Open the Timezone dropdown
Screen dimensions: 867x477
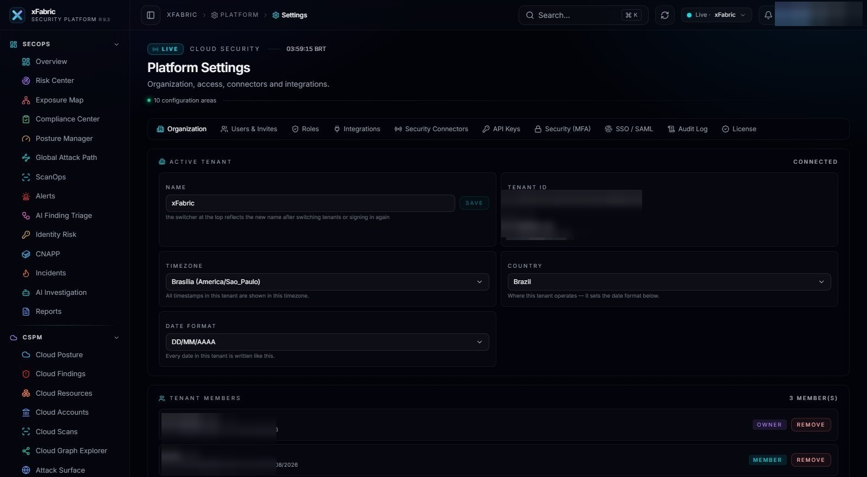coord(327,282)
